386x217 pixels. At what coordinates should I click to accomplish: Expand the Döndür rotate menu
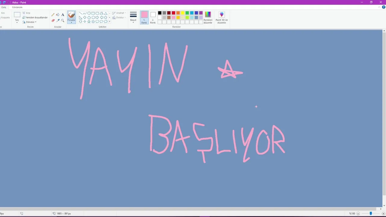30,22
